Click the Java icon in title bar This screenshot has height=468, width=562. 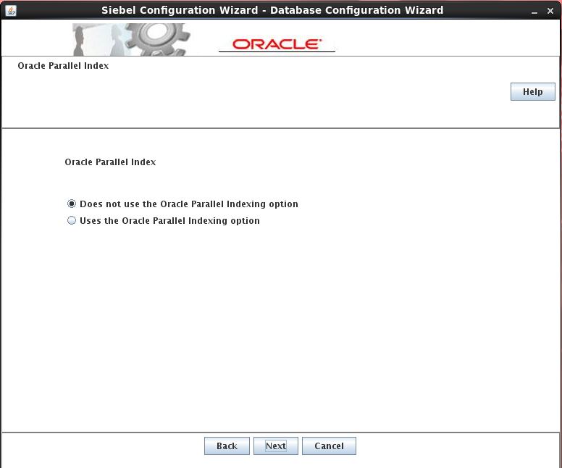click(11, 10)
